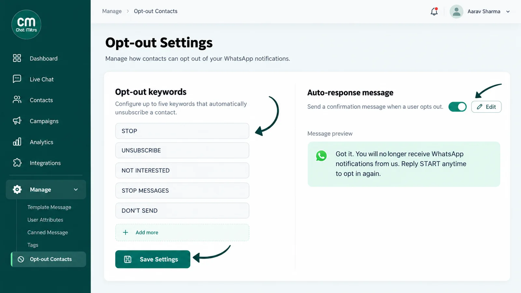Select Template Message submenu item
This screenshot has height=293, width=521.
pos(49,207)
